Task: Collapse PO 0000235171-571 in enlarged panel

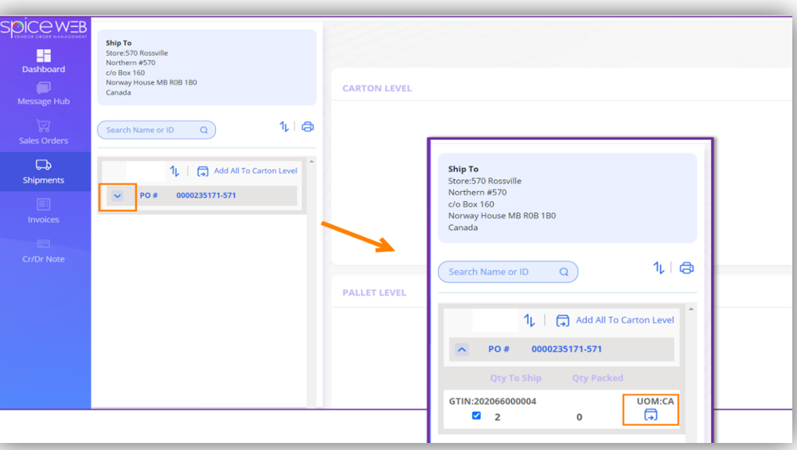Action: [462, 350]
